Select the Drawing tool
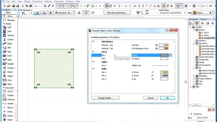217x122 pixels. pyautogui.click(x=9, y=99)
